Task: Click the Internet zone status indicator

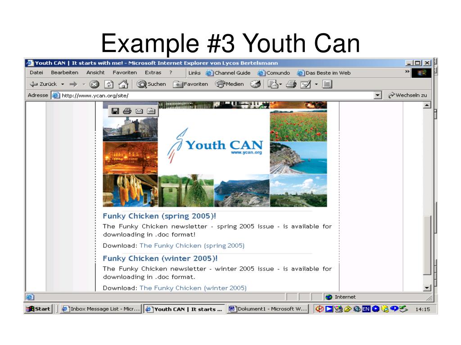Action: 341,297
